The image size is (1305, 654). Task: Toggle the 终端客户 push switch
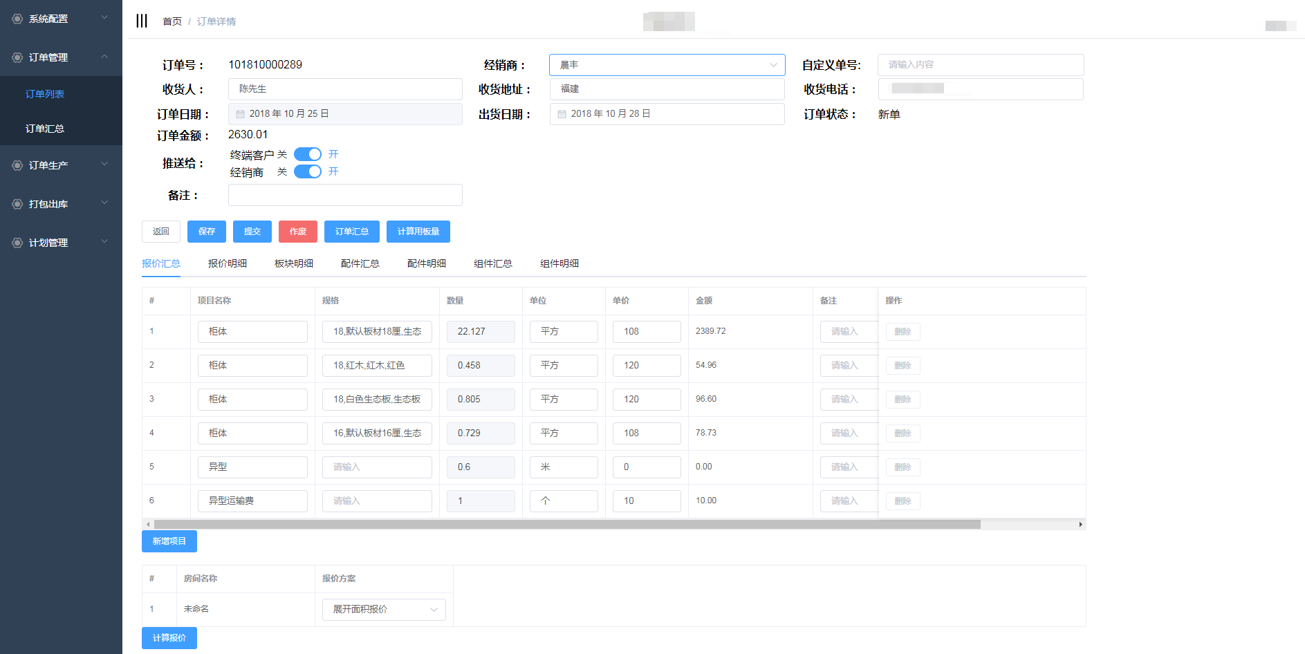(308, 154)
